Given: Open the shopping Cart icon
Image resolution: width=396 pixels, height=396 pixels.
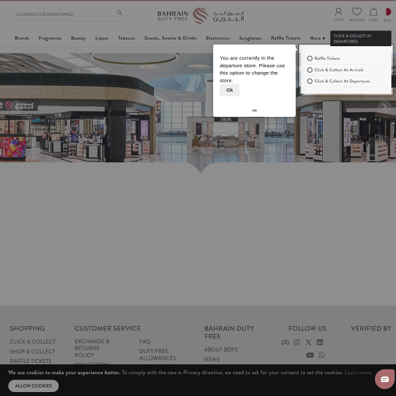Looking at the screenshot, I should click(x=374, y=15).
